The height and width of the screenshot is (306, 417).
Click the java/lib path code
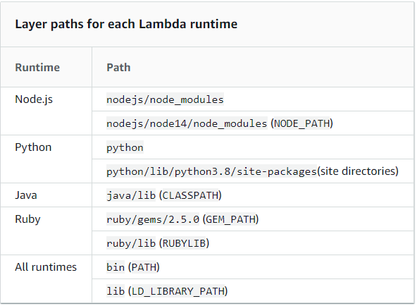pyautogui.click(x=131, y=195)
